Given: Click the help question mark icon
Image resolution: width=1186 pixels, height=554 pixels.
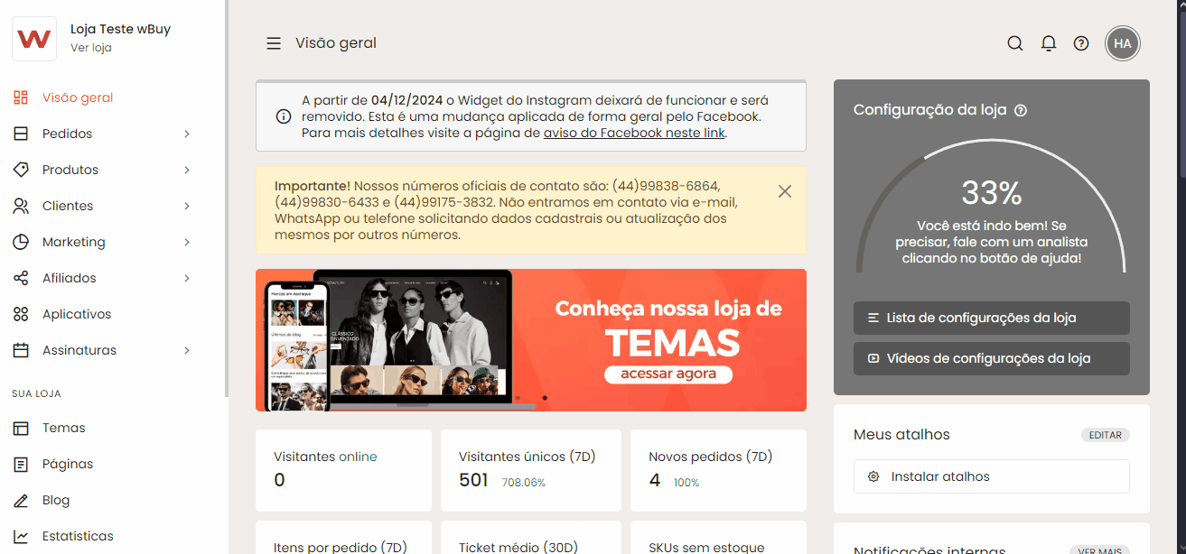Looking at the screenshot, I should pos(1081,43).
